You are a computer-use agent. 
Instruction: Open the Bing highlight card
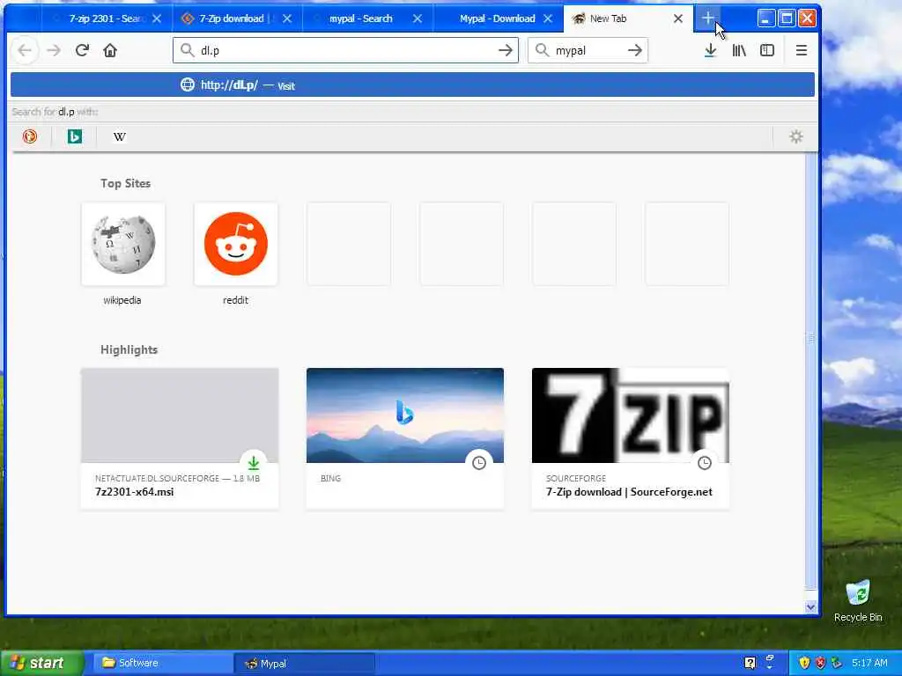pyautogui.click(x=405, y=438)
